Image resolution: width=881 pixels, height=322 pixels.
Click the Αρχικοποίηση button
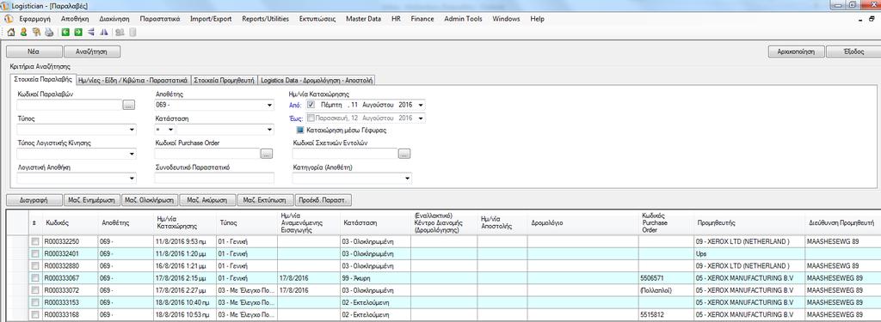pyautogui.click(x=796, y=51)
